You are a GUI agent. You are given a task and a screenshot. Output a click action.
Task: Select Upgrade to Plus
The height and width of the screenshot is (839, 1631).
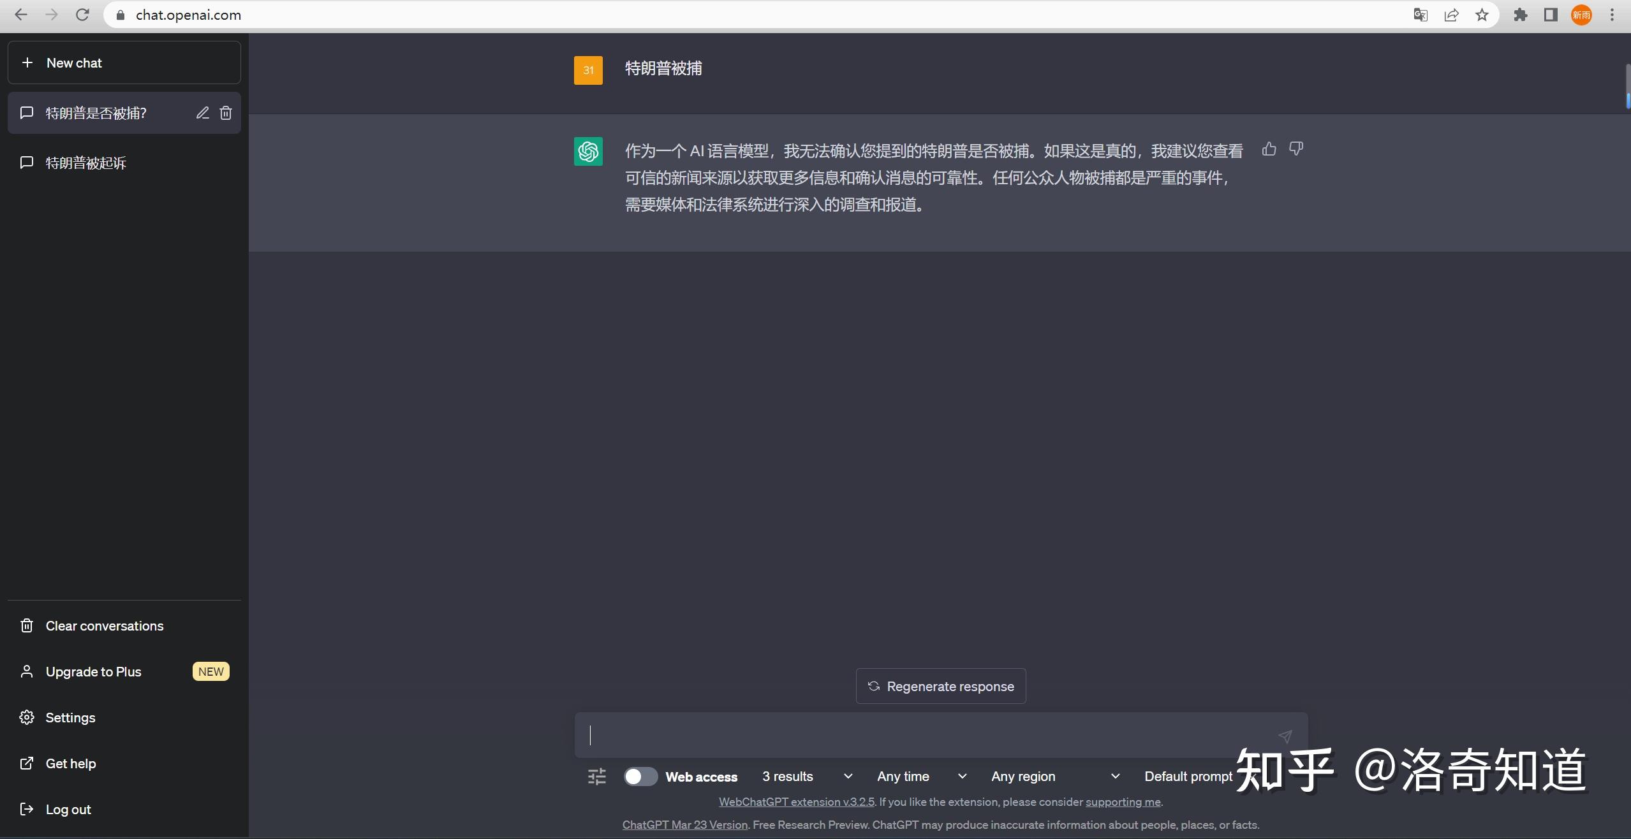[124, 672]
